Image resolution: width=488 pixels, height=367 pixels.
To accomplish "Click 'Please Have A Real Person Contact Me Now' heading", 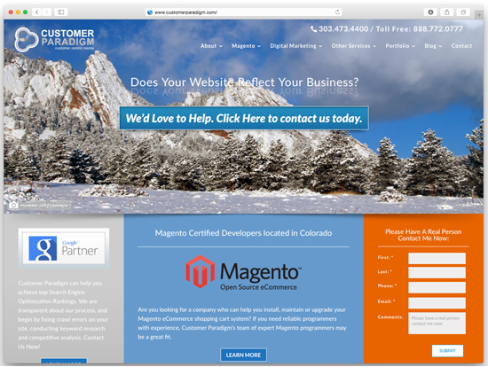I will 423,235.
